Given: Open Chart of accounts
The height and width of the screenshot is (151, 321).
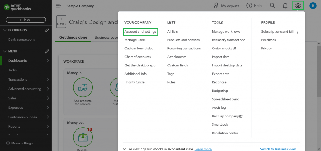Looking at the screenshot, I should 138,57.
